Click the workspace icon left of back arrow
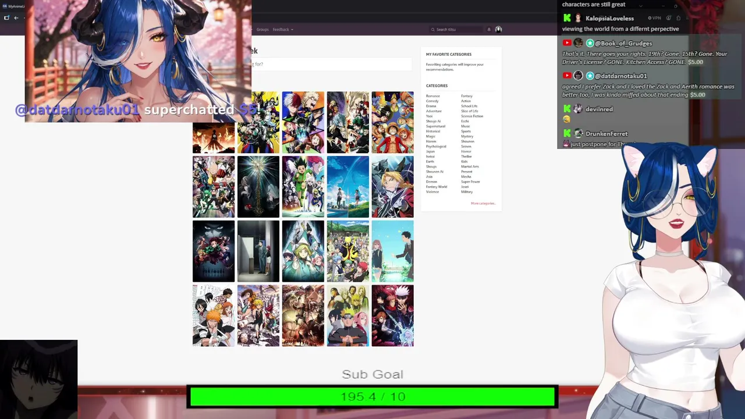 (6, 17)
